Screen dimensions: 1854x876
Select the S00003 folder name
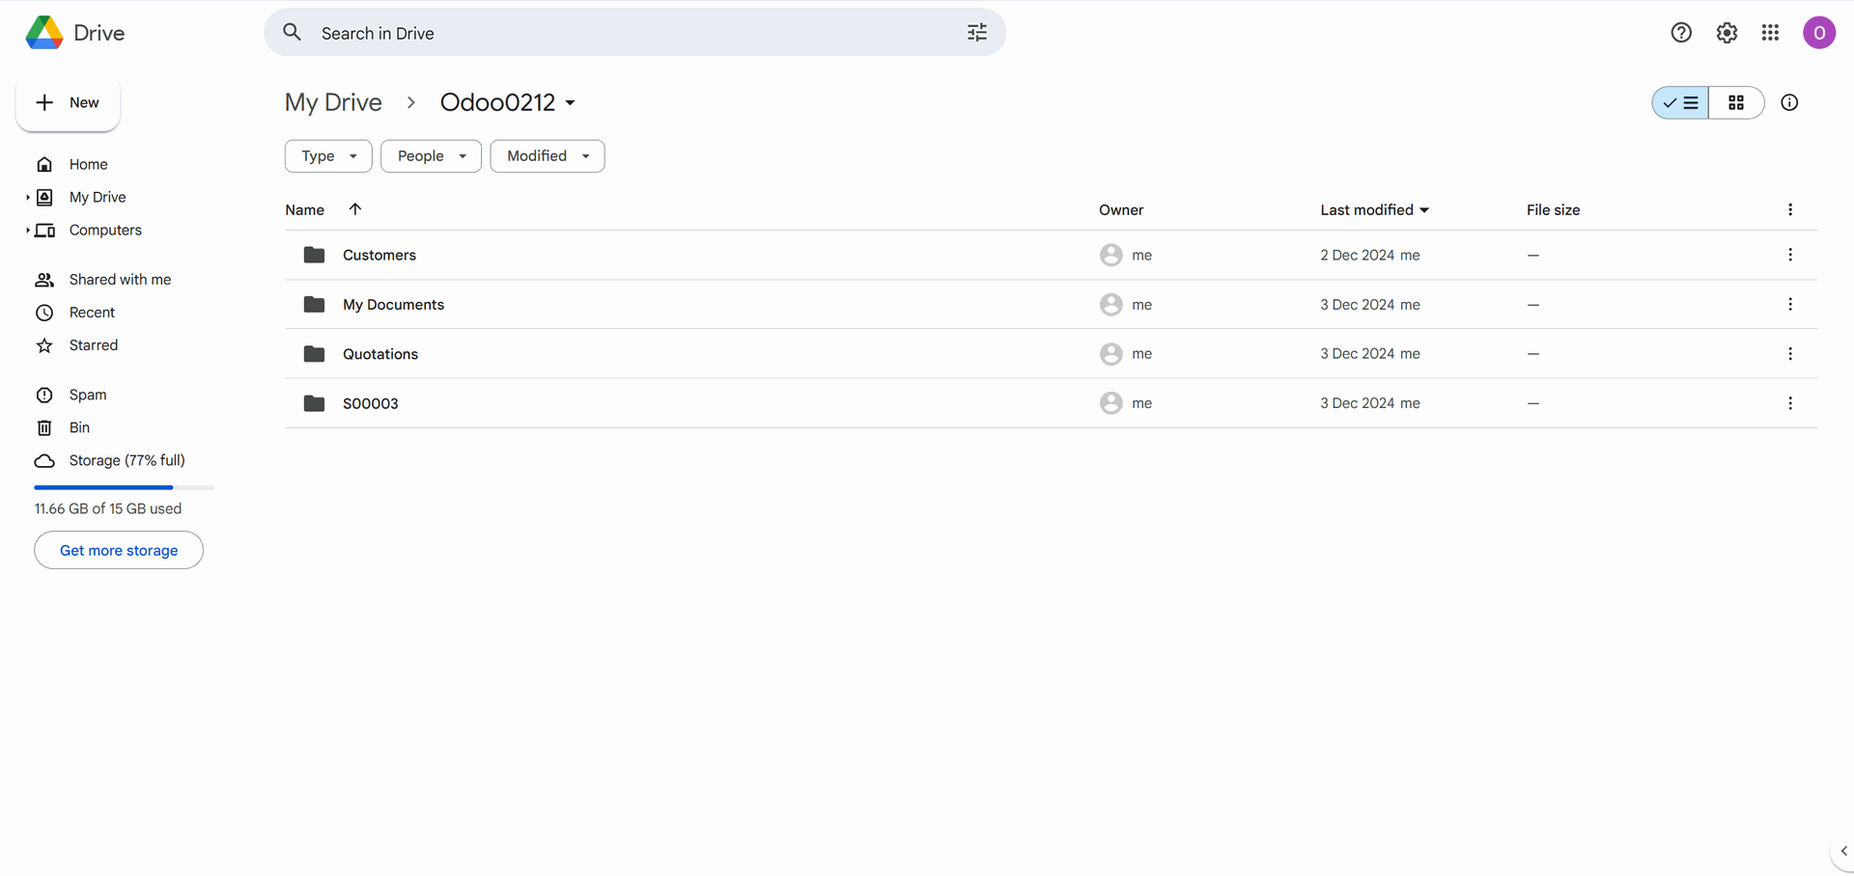point(370,403)
